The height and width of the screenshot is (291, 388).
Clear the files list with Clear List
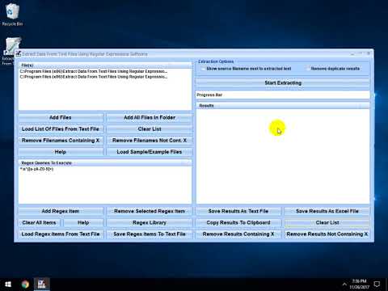(x=150, y=129)
